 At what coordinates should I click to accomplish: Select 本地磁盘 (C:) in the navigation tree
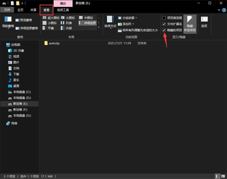tap(19, 92)
